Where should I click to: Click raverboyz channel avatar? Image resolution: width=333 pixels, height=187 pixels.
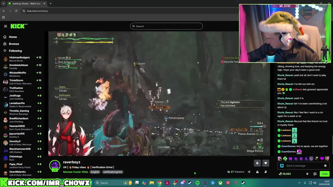coord(55,166)
